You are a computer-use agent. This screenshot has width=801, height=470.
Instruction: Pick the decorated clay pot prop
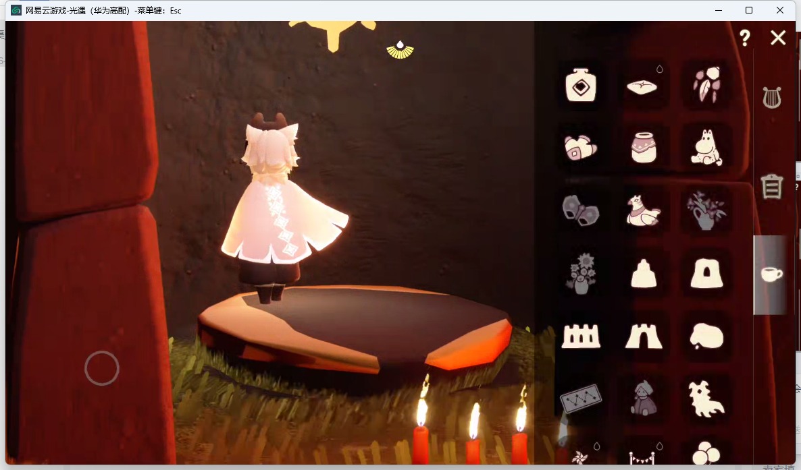[644, 148]
